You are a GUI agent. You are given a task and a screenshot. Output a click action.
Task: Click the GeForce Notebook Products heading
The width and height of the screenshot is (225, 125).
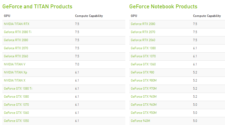(163, 7)
